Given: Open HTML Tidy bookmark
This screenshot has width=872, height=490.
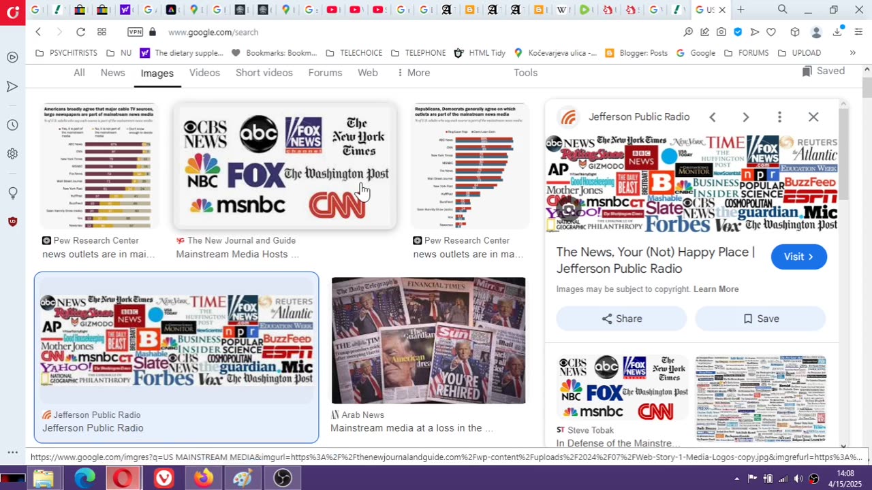Looking at the screenshot, I should point(480,53).
